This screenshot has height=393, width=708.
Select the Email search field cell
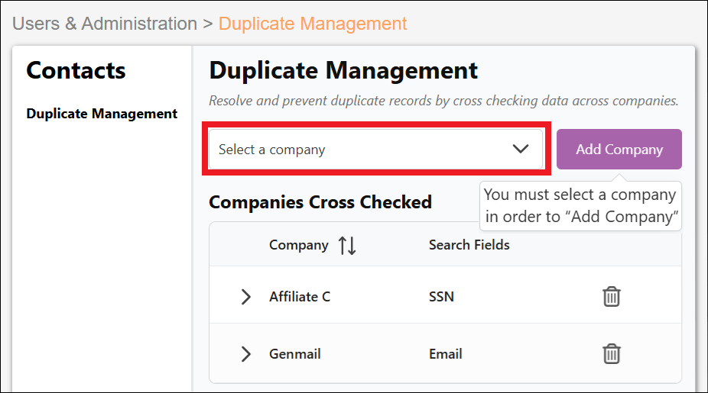coord(445,354)
